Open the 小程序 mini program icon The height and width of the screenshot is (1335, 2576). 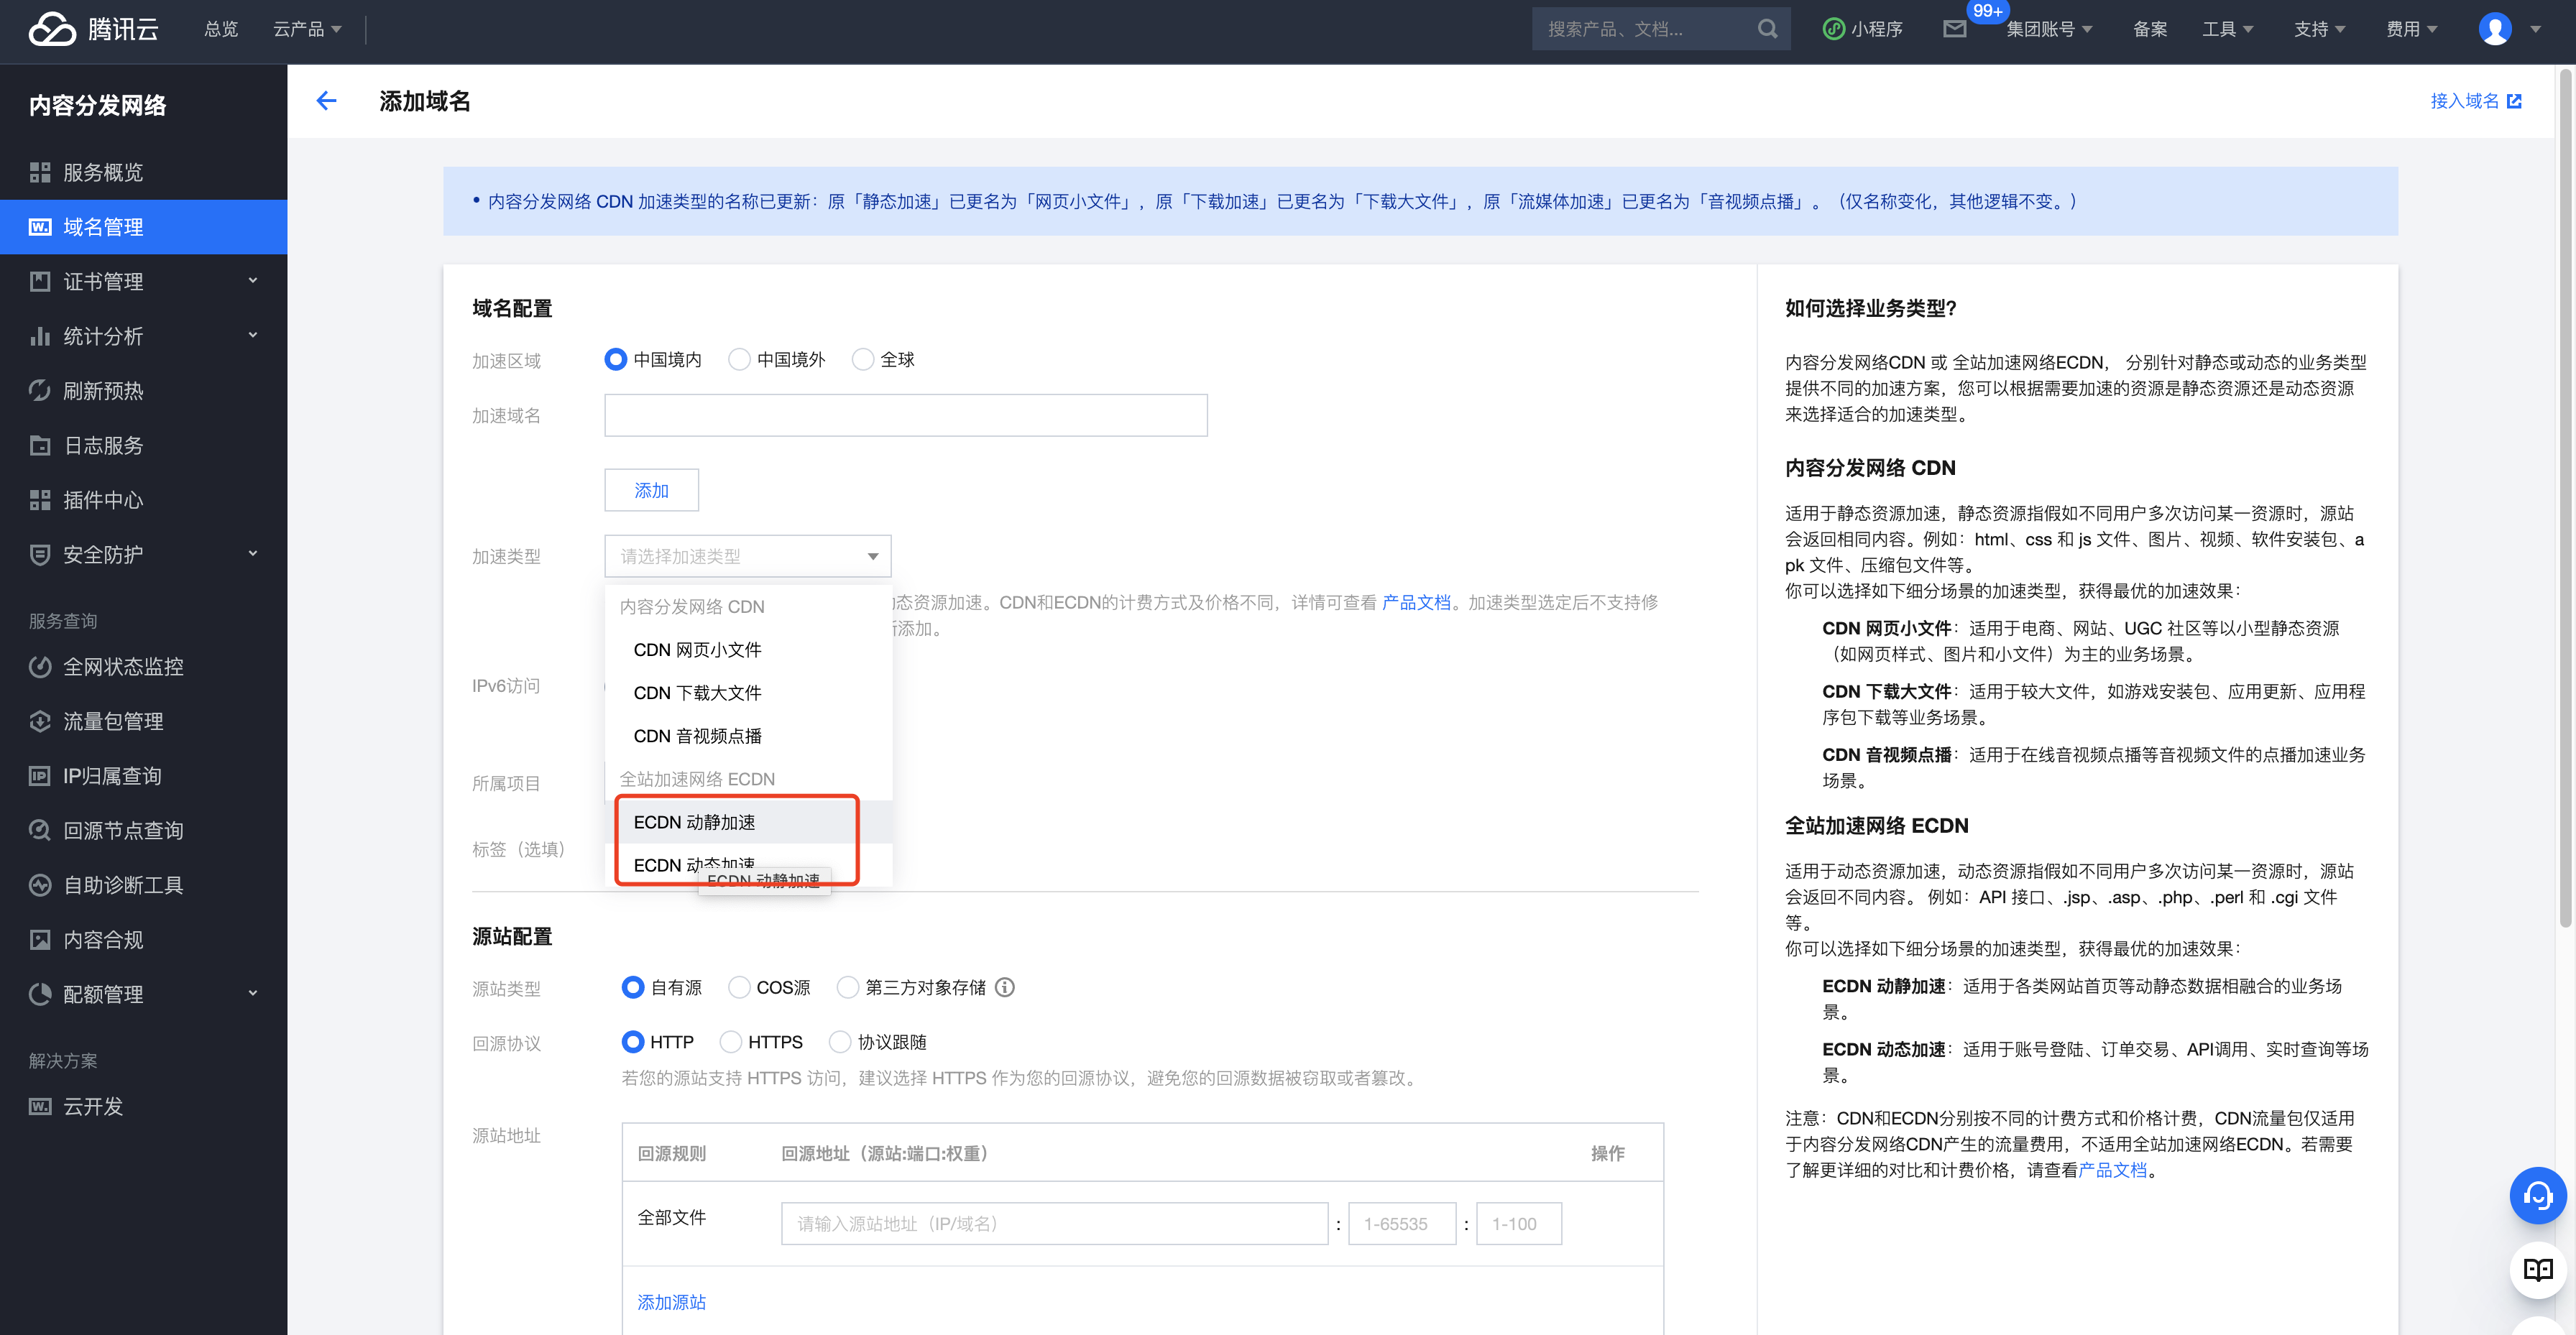click(x=1833, y=29)
